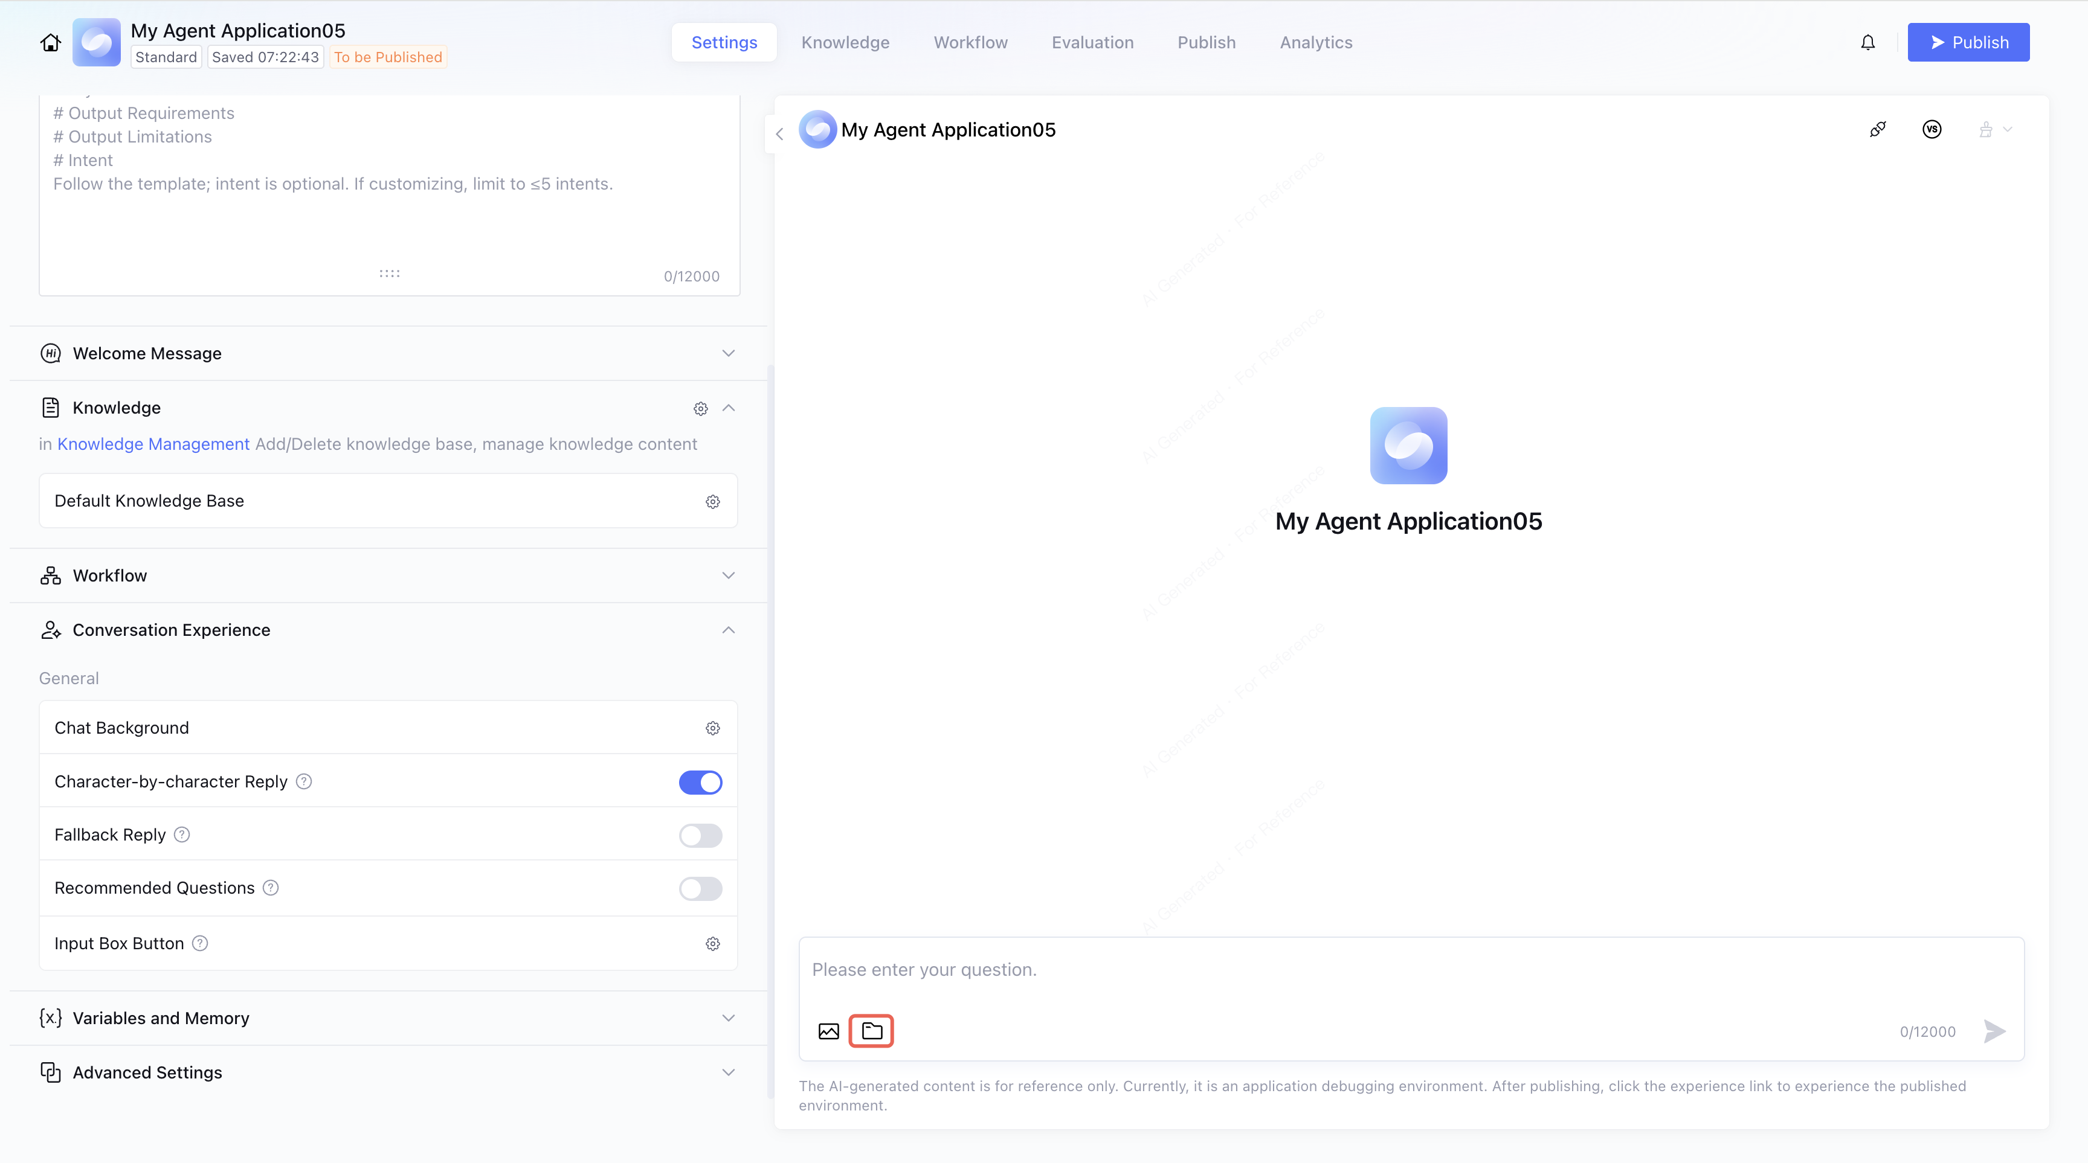Collapse the Conversation Experience section
Screen dimensions: 2088x1163
(728, 630)
